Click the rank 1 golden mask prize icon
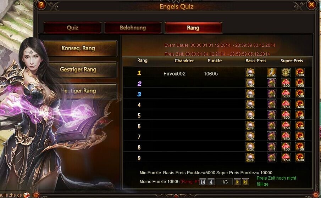This screenshot has height=198, width=321. [286, 72]
